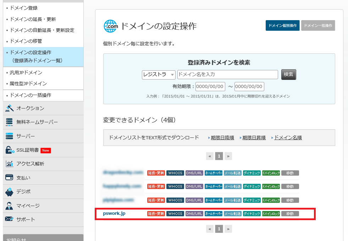Click the ドメイン名 search input field
The width and height of the screenshot is (348, 241).
[227, 75]
